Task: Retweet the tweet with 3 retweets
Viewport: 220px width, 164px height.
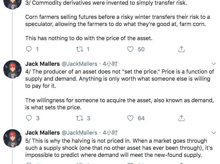Action: coord(79,118)
